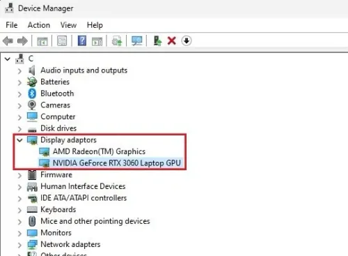Click the IDE ATA/ATAPI controllers icon
The height and width of the screenshot is (256, 348).
pyautogui.click(x=32, y=198)
